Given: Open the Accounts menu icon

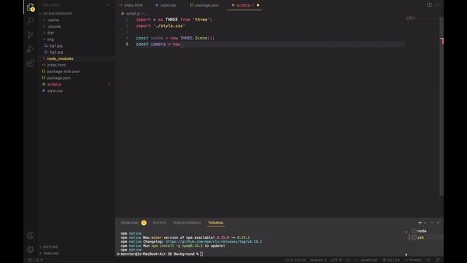Looking at the screenshot, I should tap(31, 235).
